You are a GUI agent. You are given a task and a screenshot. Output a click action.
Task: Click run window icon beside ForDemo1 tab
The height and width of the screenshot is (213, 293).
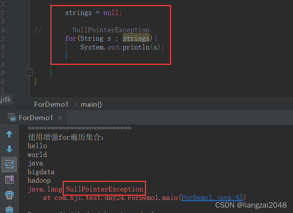[12, 117]
